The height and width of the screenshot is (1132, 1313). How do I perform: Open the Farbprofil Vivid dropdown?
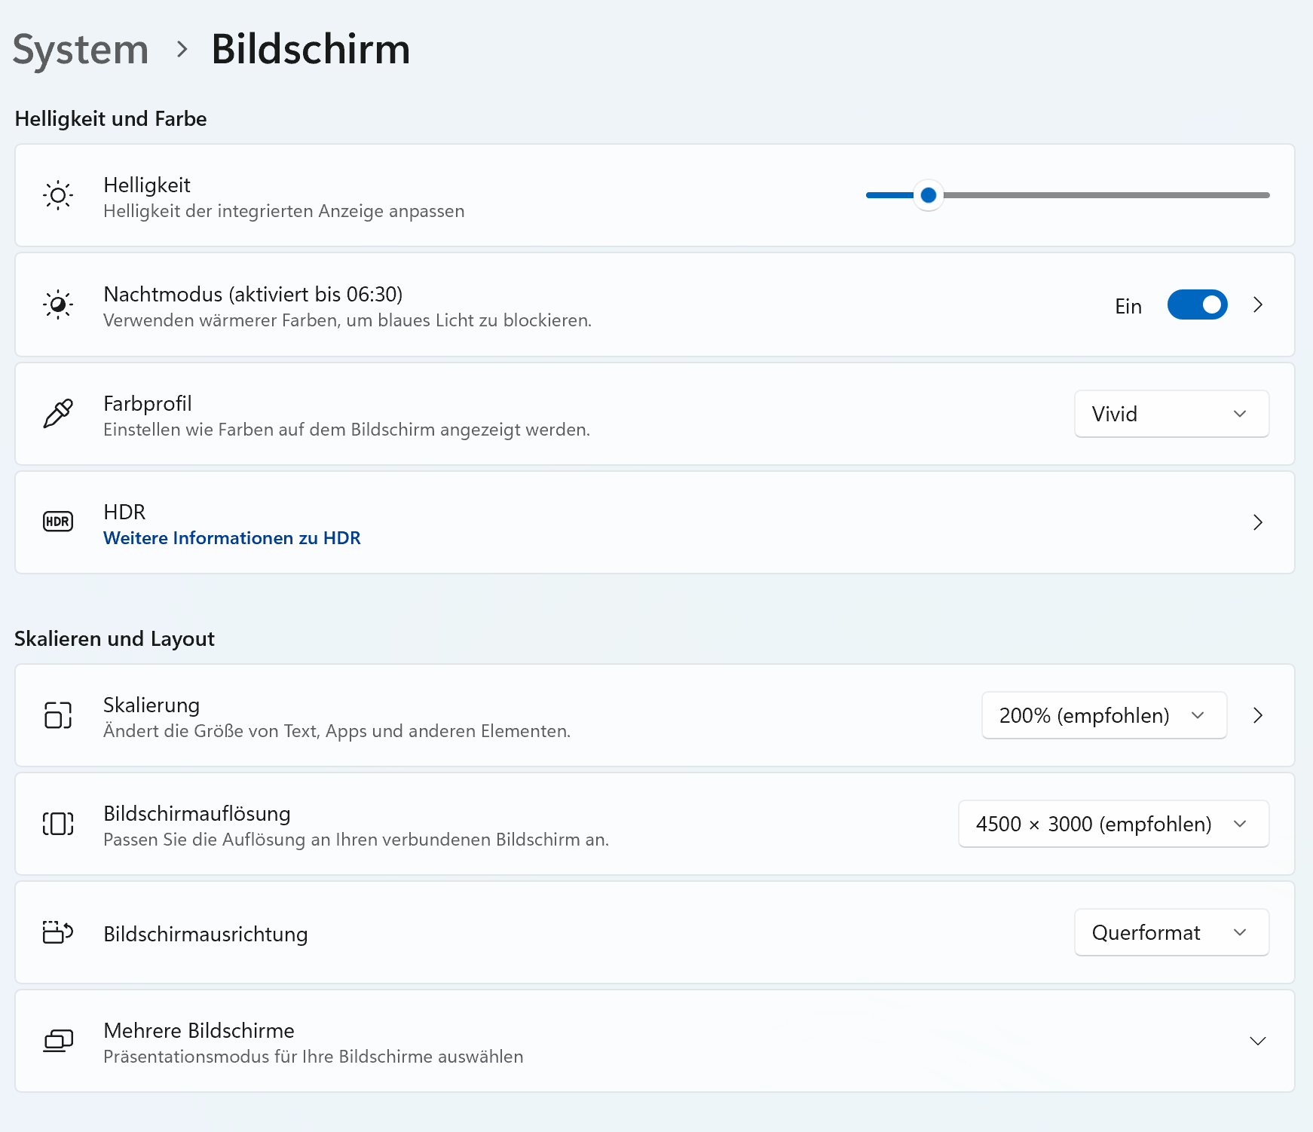coord(1171,414)
